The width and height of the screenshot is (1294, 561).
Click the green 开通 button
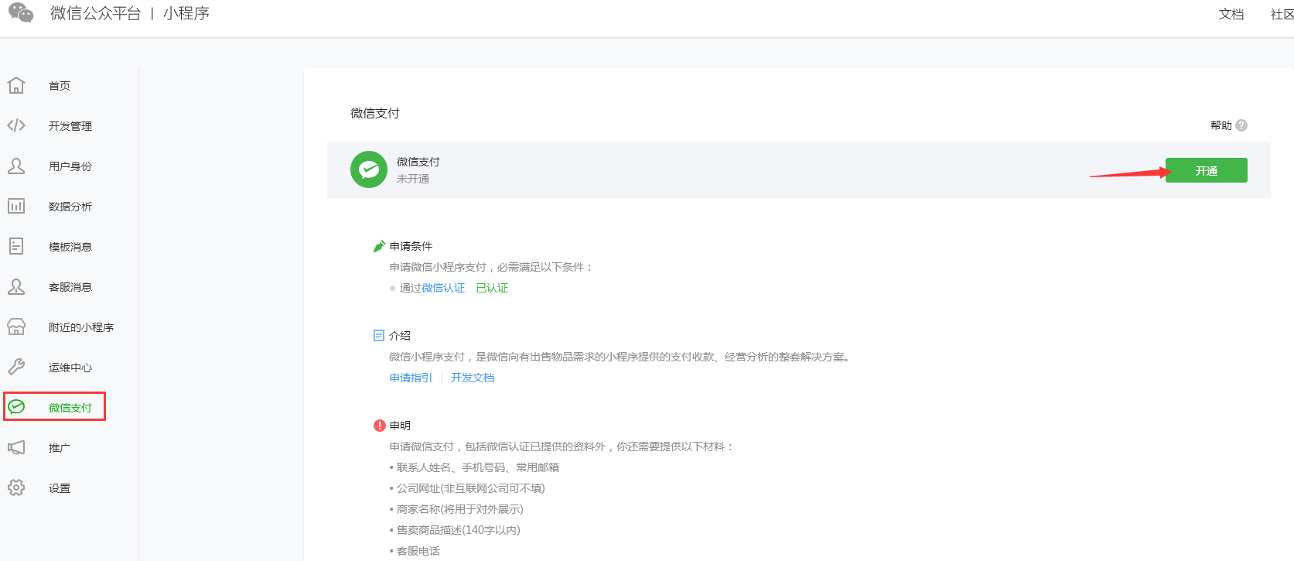(1207, 170)
